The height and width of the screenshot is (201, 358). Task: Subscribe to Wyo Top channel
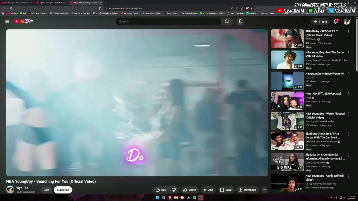tap(63, 190)
